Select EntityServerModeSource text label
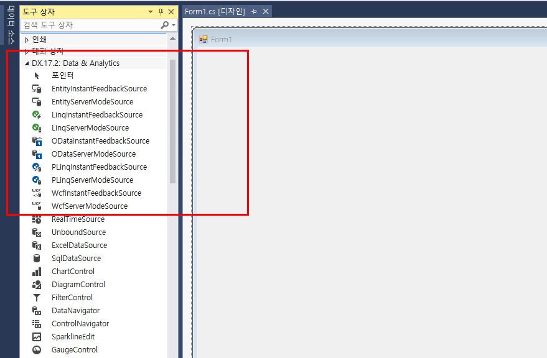Image resolution: width=547 pixels, height=358 pixels. pos(93,101)
